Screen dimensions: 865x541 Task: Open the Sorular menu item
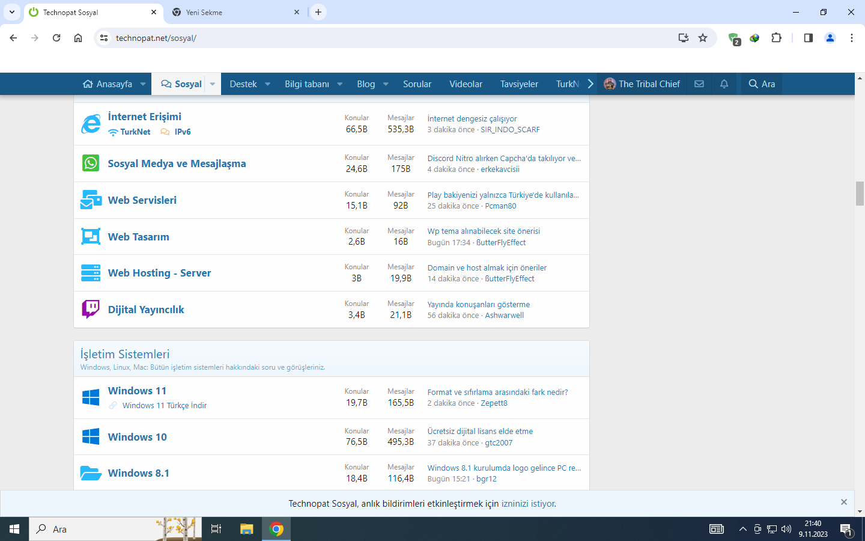click(417, 84)
